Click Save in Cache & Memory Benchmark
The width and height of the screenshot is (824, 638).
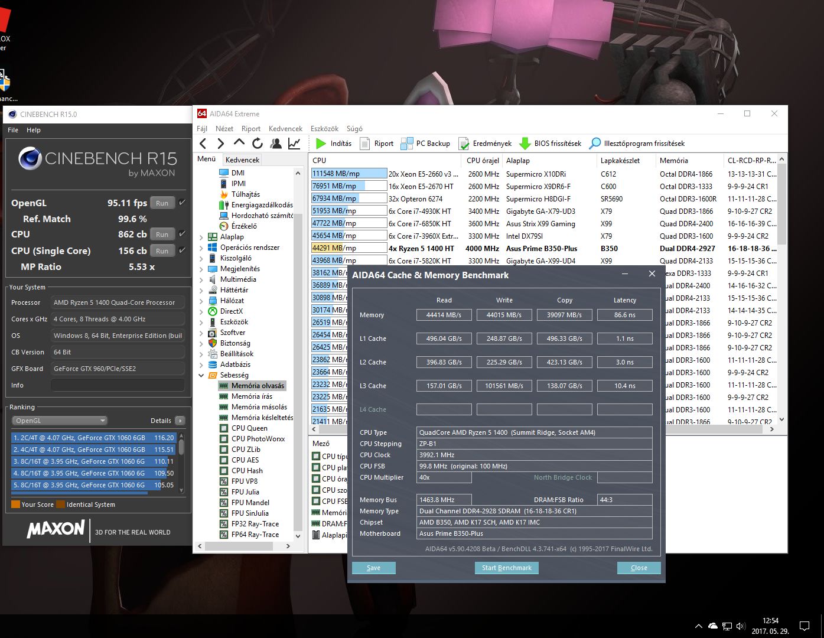click(374, 568)
